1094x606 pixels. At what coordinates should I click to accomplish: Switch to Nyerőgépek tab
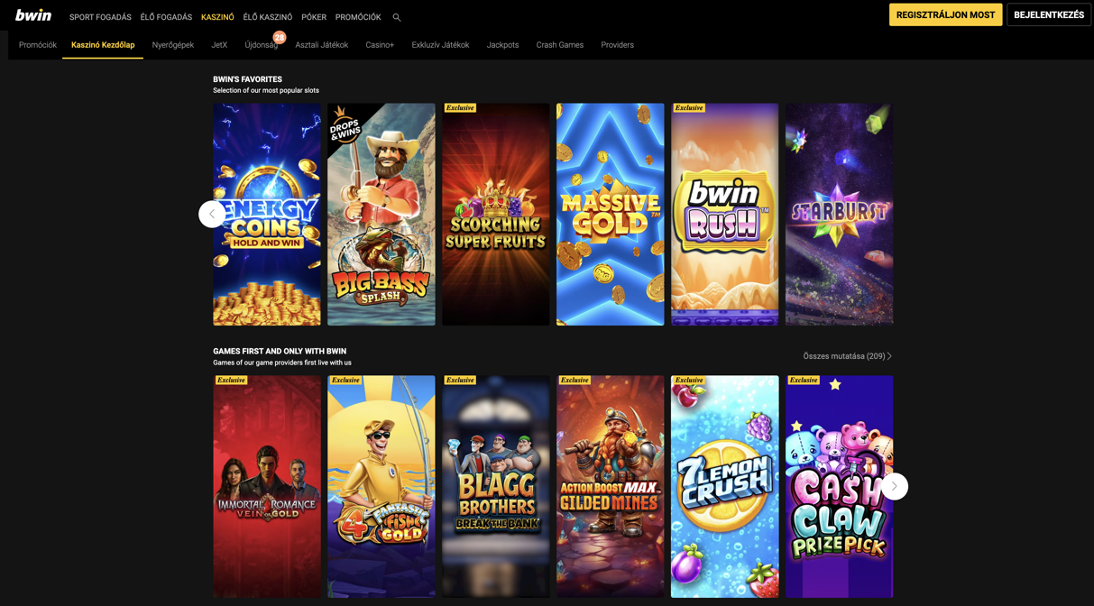[x=173, y=45]
